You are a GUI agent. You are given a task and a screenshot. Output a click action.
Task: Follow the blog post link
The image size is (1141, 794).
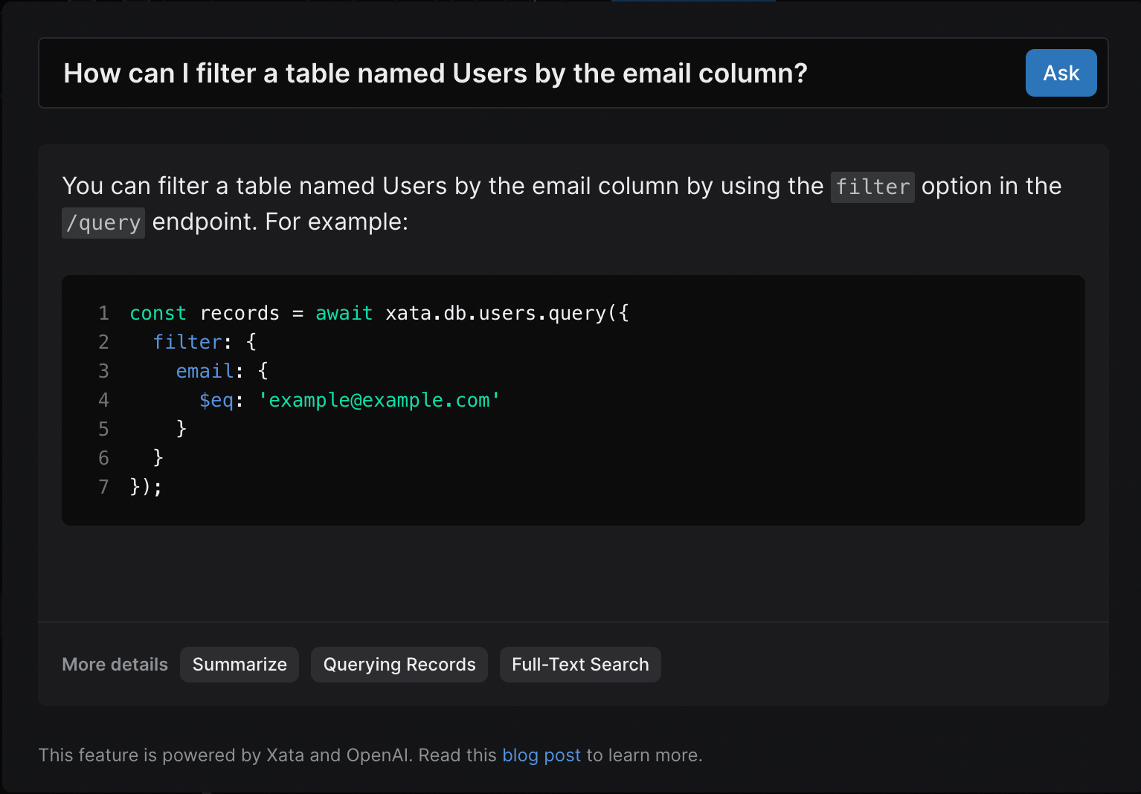tap(541, 755)
